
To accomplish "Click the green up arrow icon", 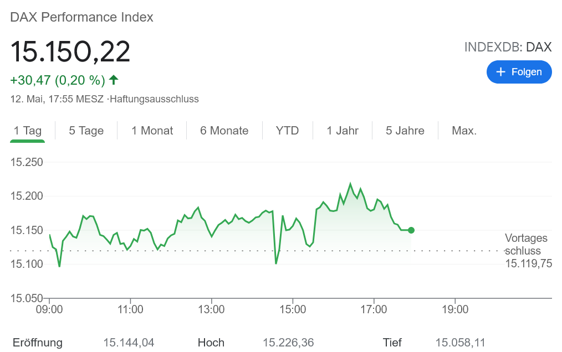I will click(114, 80).
